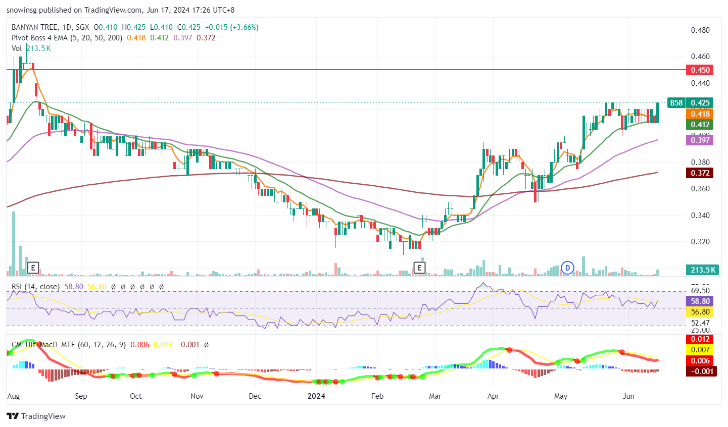Click the -0.001 histogram axis label
Viewport: 728px width, 427px height.
(701, 371)
